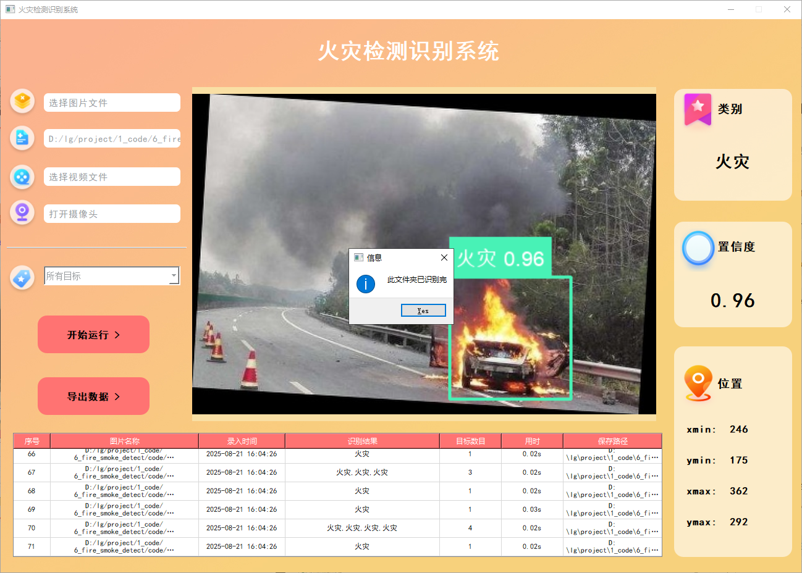Select row number 67 cell
This screenshot has width=802, height=573.
tap(32, 472)
